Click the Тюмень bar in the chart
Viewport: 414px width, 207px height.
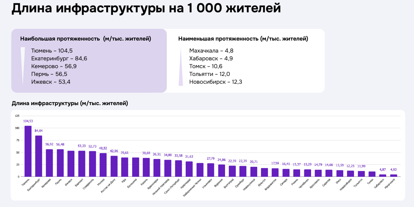pyautogui.click(x=28, y=151)
